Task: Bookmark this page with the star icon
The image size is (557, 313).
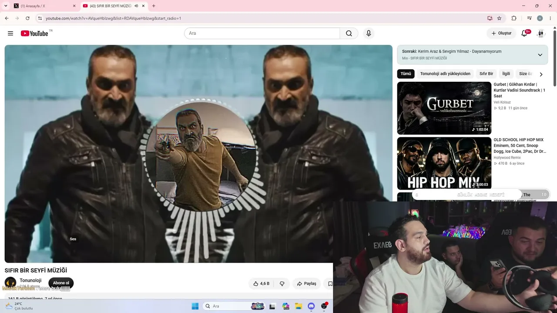Action: (x=499, y=18)
